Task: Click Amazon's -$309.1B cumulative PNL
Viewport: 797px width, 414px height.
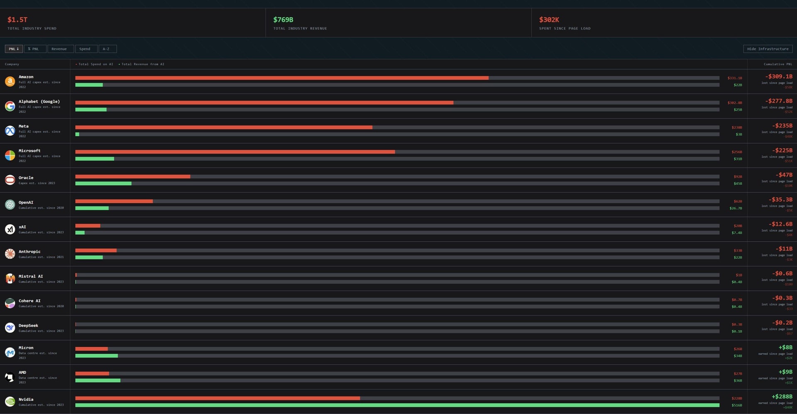Action: coord(779,76)
